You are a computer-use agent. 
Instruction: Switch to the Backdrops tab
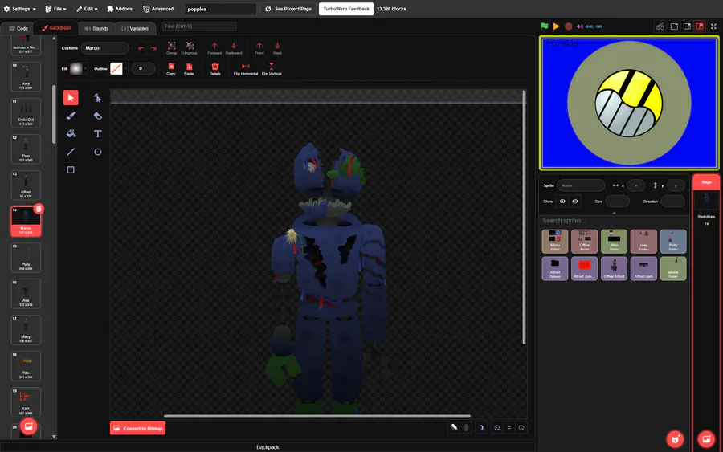(57, 28)
